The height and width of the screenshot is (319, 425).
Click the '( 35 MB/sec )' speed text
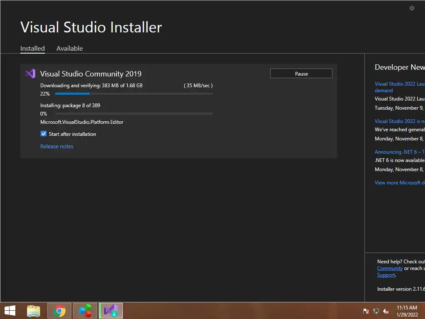[x=198, y=86]
